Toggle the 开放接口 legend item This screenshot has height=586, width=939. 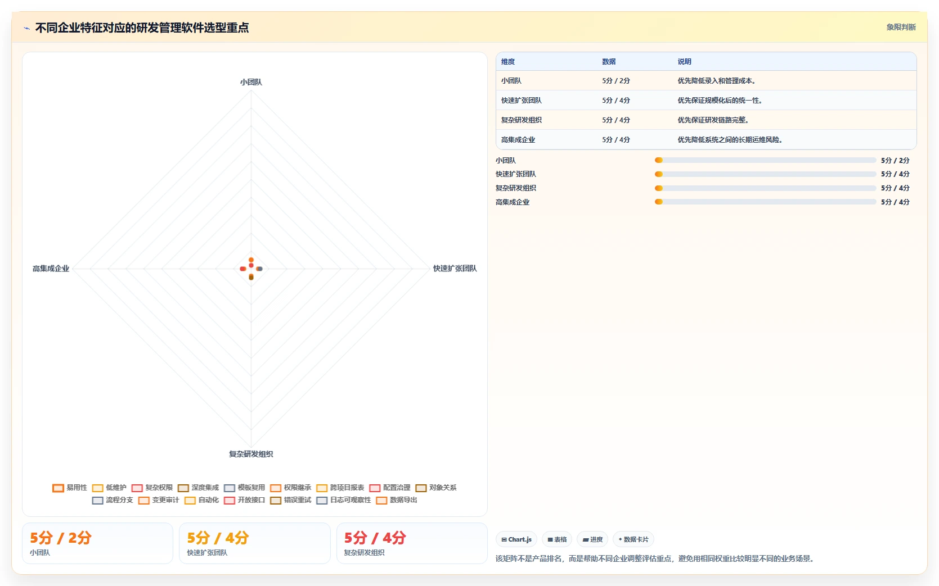(244, 500)
